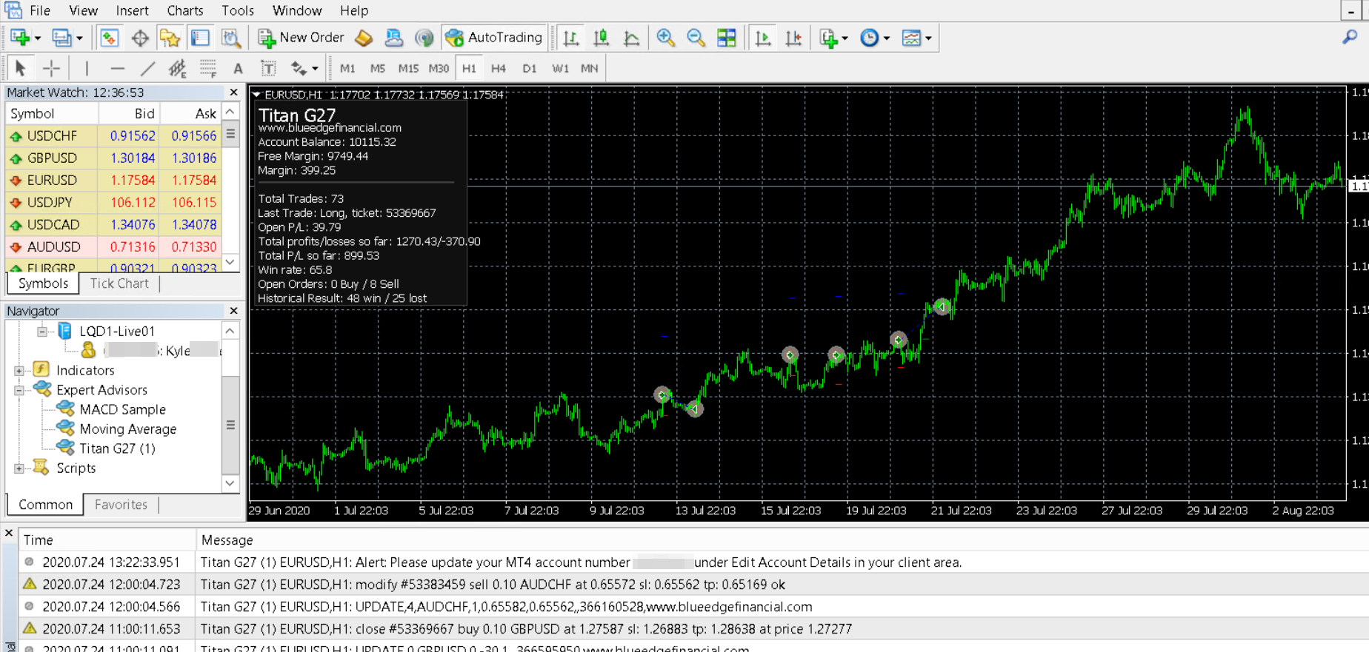The width and height of the screenshot is (1369, 652).
Task: Click the Tile Windows icon
Action: tap(727, 38)
